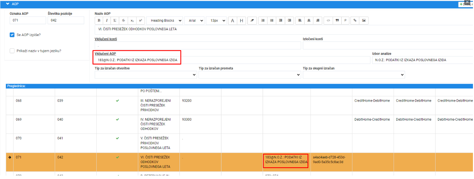The image size is (474, 179).
Task: Apply strikethrough formatting
Action: point(123,20)
